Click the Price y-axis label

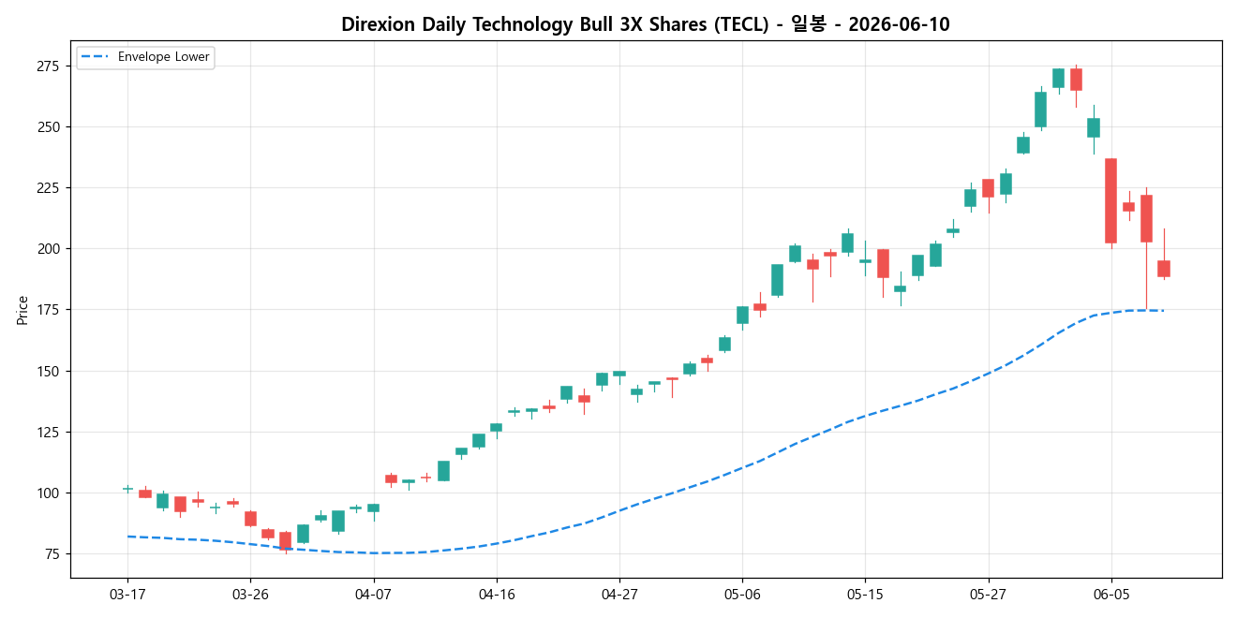[x=22, y=310]
